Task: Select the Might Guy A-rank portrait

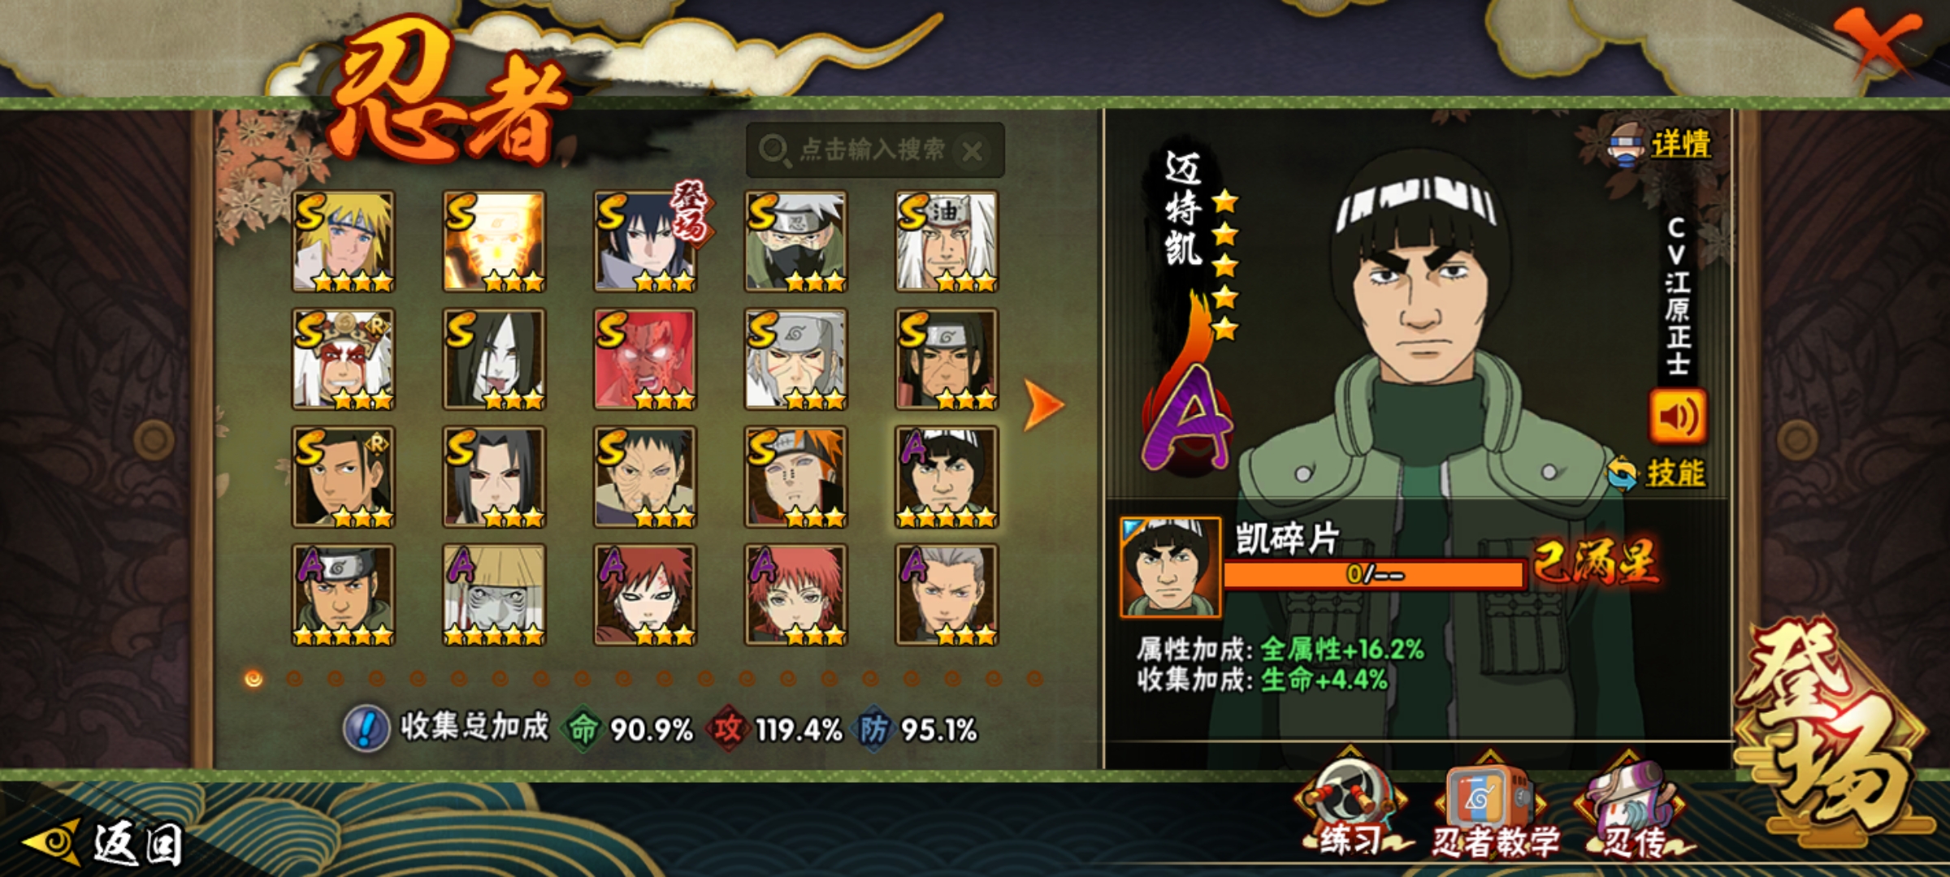Action: pyautogui.click(x=947, y=477)
